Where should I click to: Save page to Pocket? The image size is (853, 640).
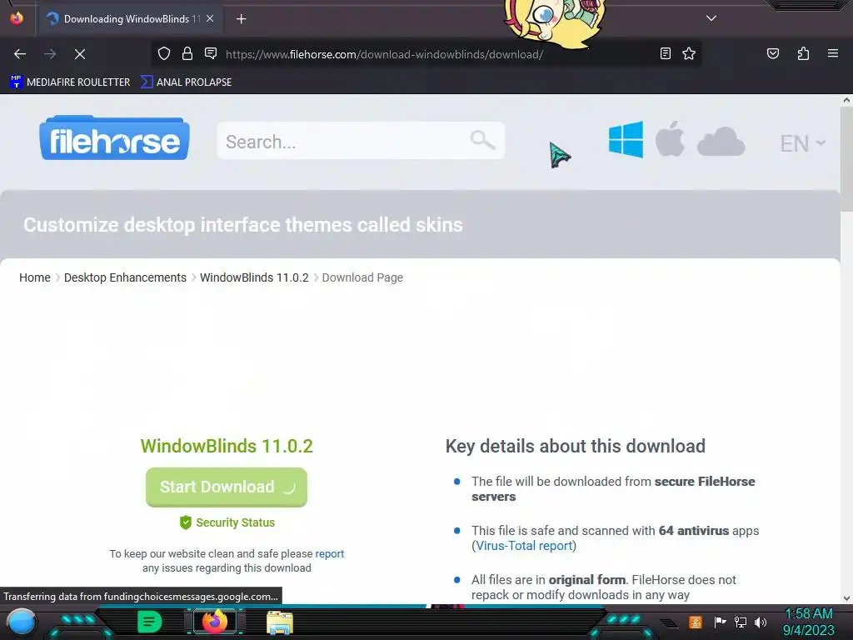point(772,53)
